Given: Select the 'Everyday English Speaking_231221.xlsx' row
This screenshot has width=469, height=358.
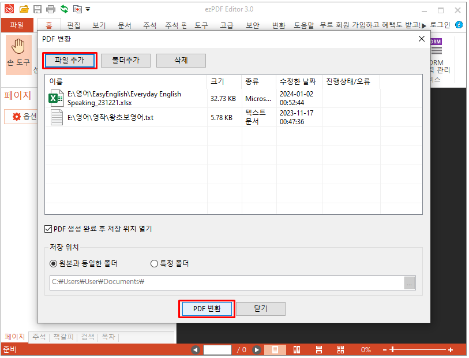Looking at the screenshot, I should (233, 99).
